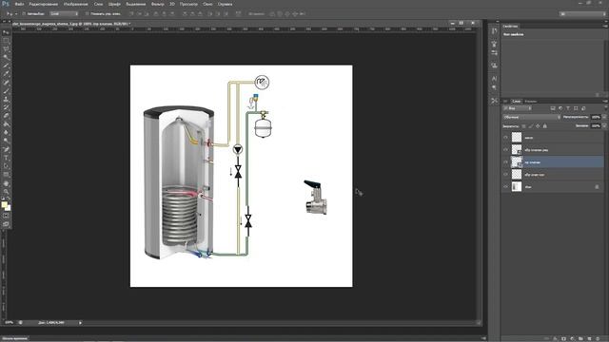609x342 pixels.
Task: Click the safety valve image on the canvas
Action: coord(316,197)
